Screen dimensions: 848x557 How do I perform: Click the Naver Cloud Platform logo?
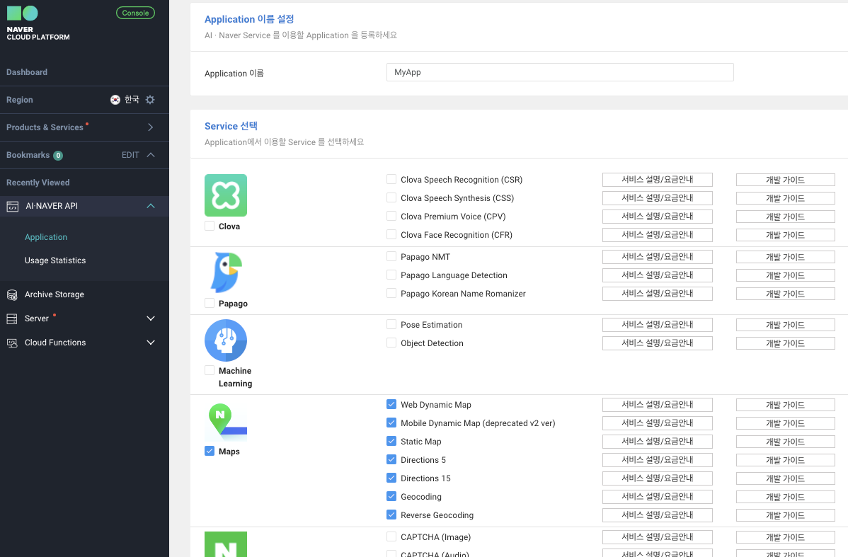tap(38, 23)
